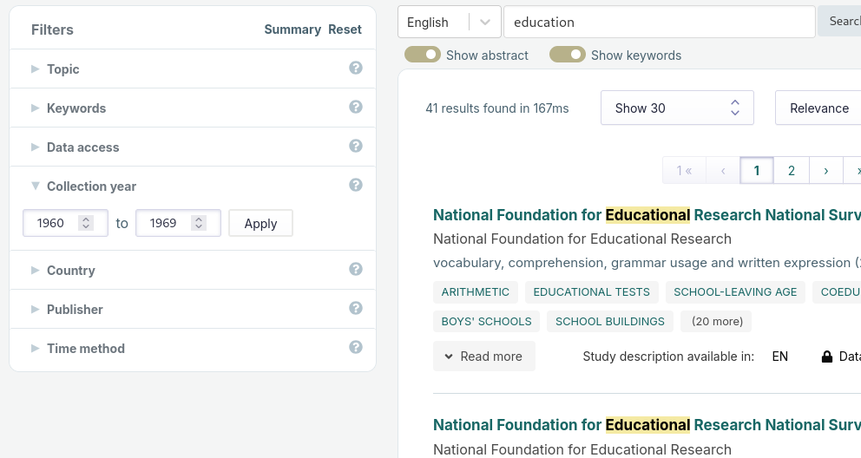Image resolution: width=861 pixels, height=458 pixels.
Task: Toggle the Show abstract switch
Action: tap(423, 55)
